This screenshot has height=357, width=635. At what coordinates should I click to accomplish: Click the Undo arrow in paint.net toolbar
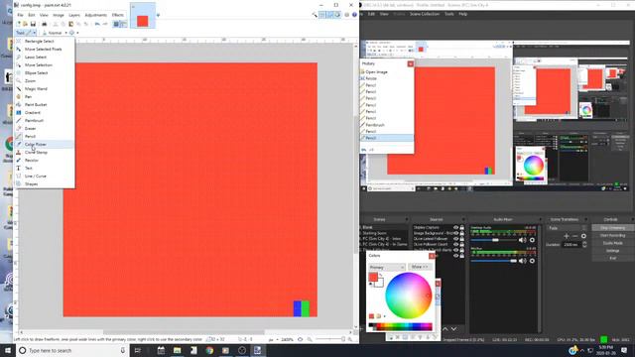point(97,24)
